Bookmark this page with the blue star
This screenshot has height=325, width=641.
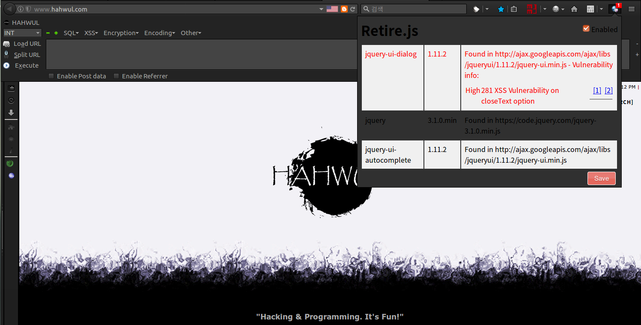click(x=501, y=9)
